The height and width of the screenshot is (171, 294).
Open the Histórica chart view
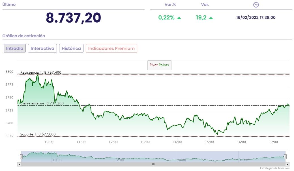(71, 48)
